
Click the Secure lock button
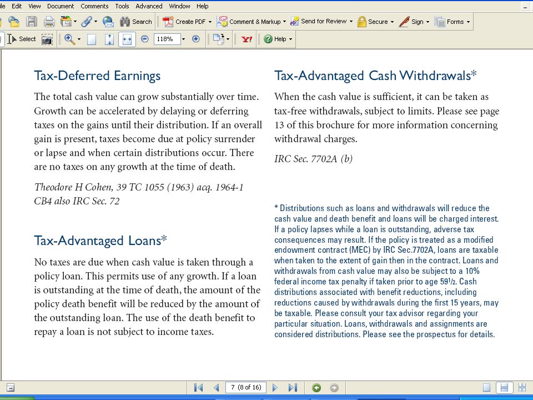pos(372,22)
